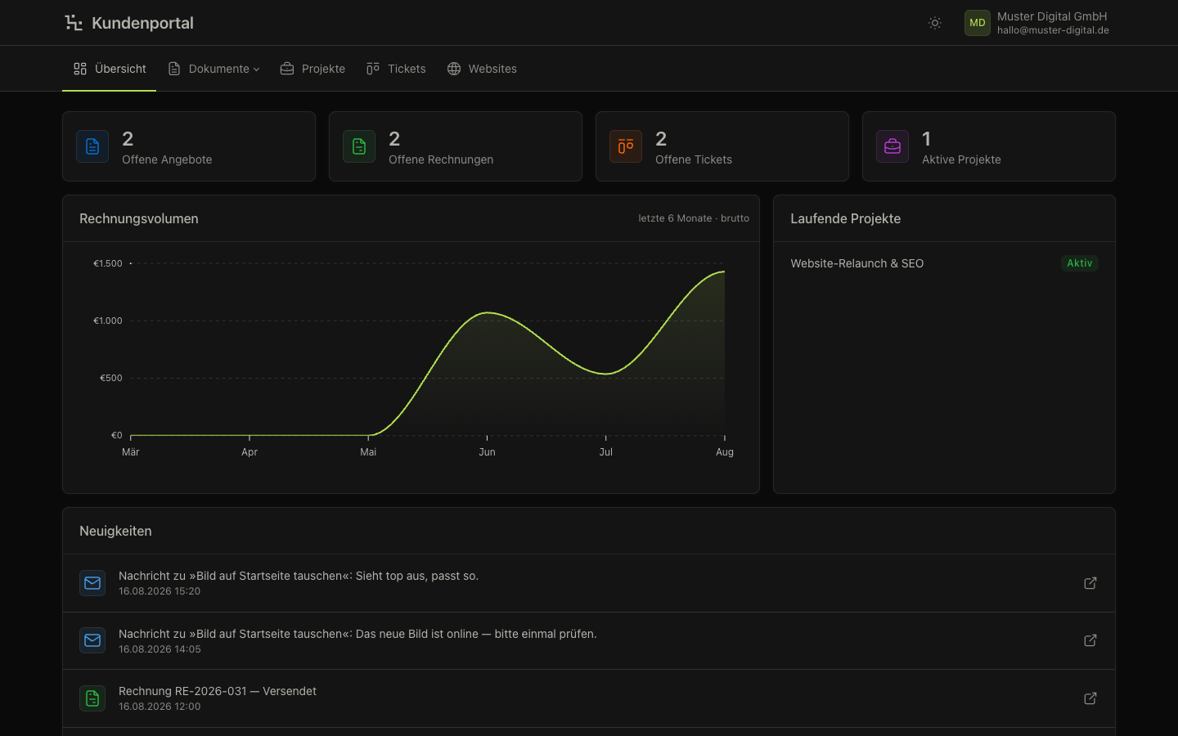Click the Apr label on chart axis
The image size is (1178, 736).
pos(250,451)
